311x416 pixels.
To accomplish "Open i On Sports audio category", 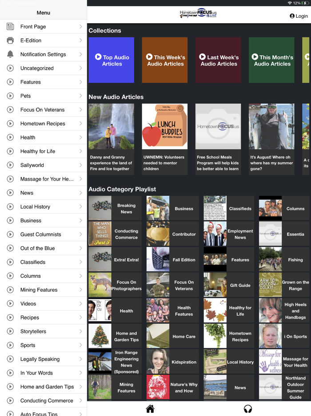I will coord(284,336).
